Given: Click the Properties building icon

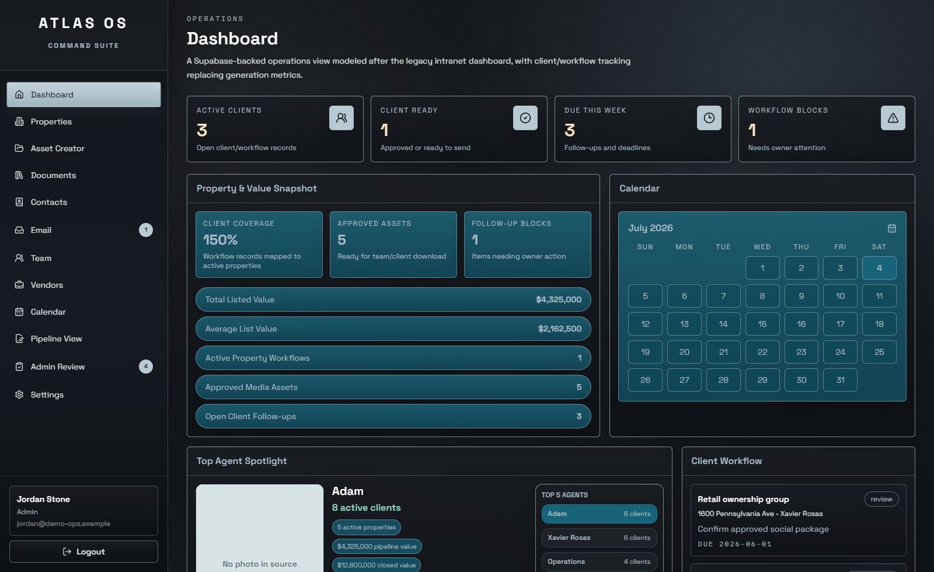Looking at the screenshot, I should [19, 121].
